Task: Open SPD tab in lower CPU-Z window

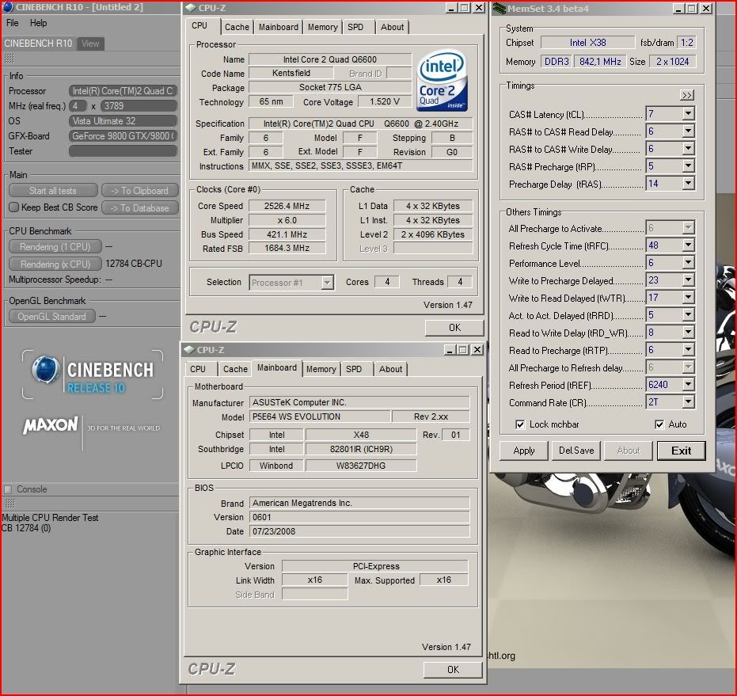Action: click(355, 369)
